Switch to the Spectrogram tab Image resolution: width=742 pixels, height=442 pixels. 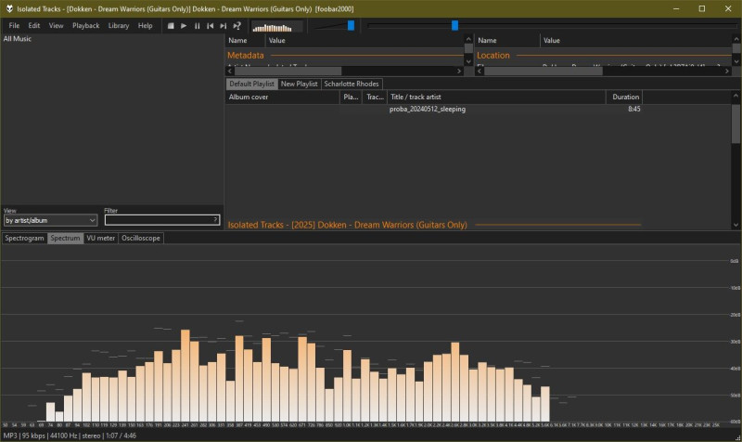[25, 239]
